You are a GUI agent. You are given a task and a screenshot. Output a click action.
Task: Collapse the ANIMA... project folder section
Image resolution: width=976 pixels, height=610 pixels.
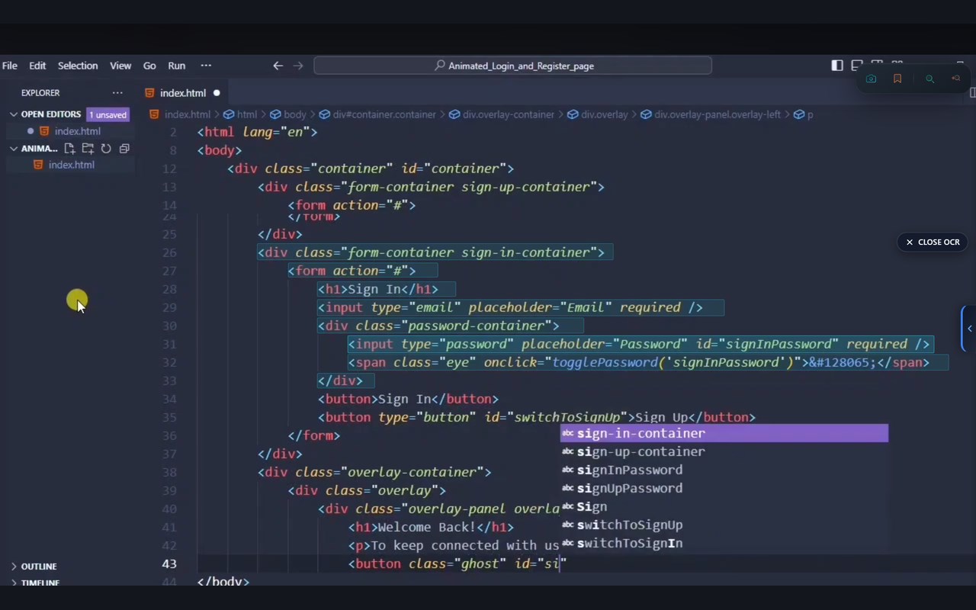tap(14, 149)
